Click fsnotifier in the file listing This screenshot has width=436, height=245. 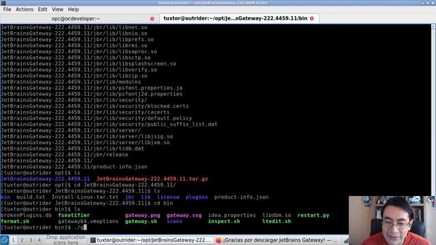(x=74, y=215)
